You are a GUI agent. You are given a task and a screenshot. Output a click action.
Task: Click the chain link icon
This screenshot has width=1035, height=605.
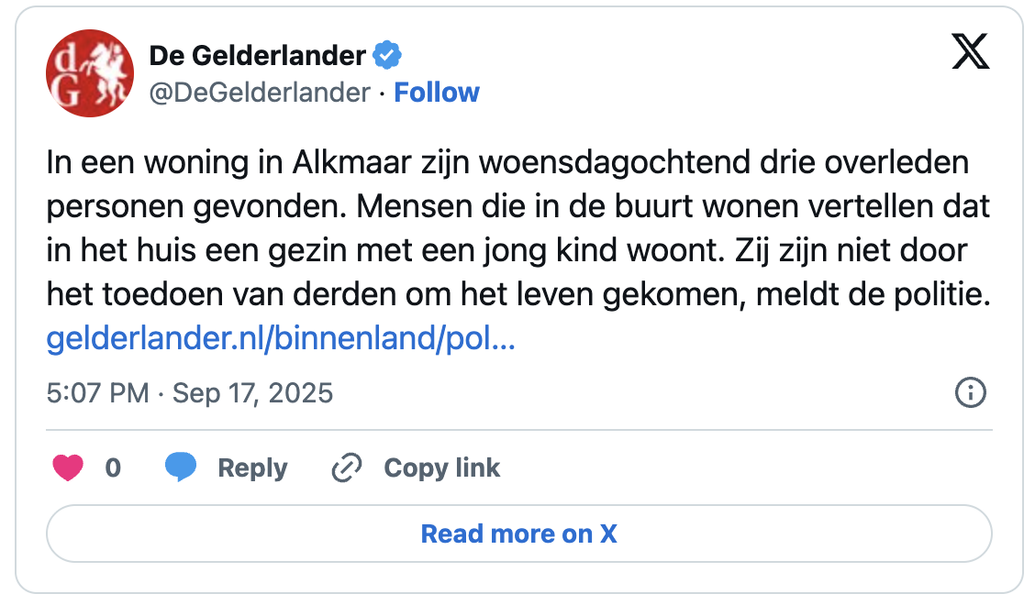(346, 468)
